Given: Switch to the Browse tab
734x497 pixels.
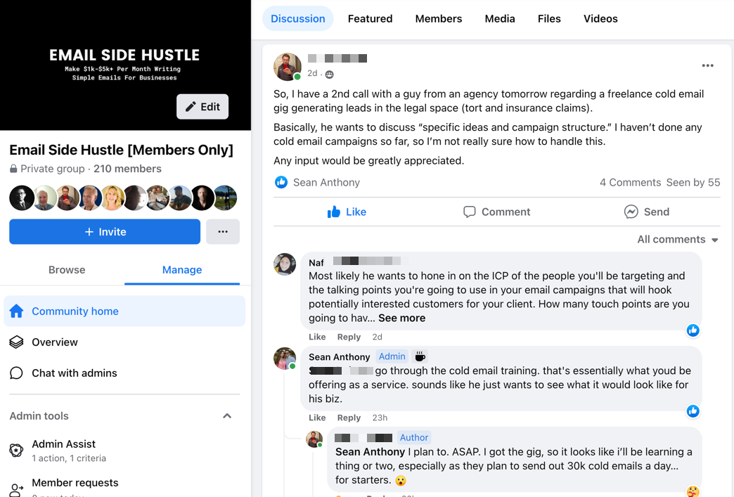Looking at the screenshot, I should click(x=67, y=270).
